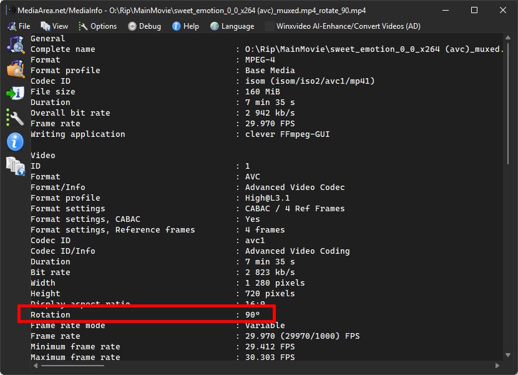Click the 'Format settings' CABAC / 4 Ref Frames value
The height and width of the screenshot is (375, 518).
coord(295,209)
